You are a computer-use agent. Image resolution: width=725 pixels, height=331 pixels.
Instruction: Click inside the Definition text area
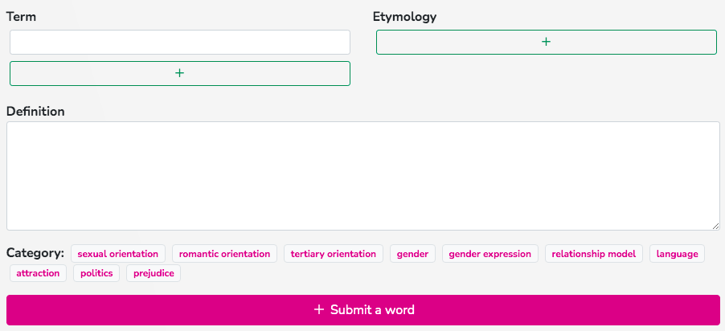pyautogui.click(x=363, y=176)
